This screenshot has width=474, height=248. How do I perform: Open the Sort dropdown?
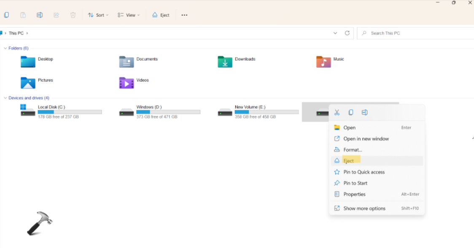click(98, 15)
